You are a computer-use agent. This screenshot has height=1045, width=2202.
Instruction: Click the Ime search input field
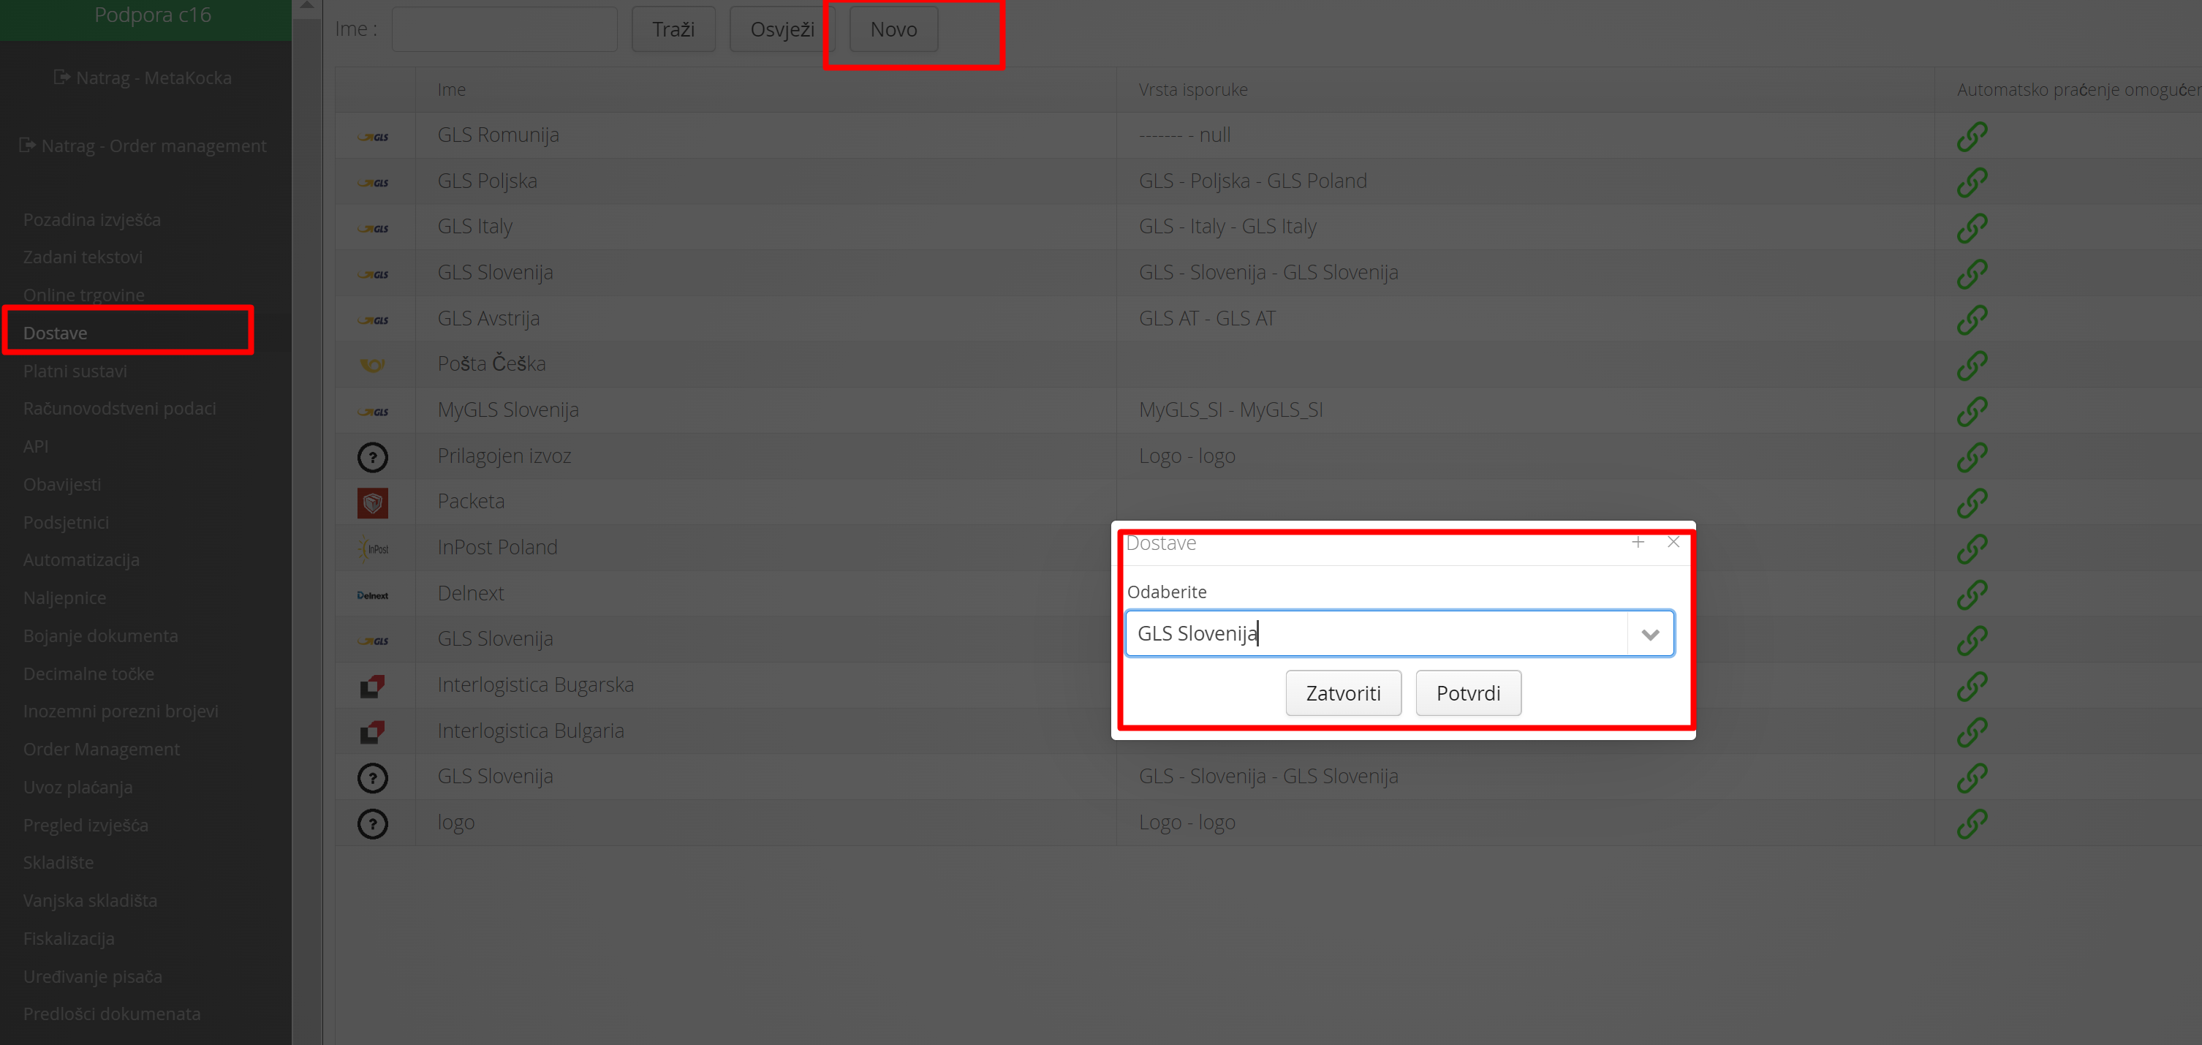tap(504, 29)
